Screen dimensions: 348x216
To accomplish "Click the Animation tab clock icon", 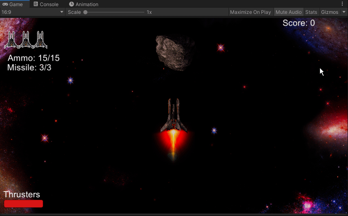I will point(72,4).
